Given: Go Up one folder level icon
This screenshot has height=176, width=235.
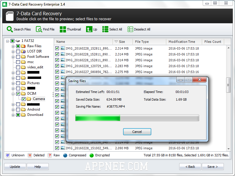Looking at the screenshot, I should pyautogui.click(x=89, y=29).
